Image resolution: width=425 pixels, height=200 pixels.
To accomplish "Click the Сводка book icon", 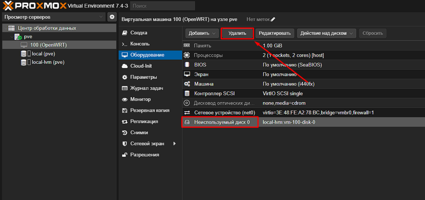I will (x=125, y=33).
